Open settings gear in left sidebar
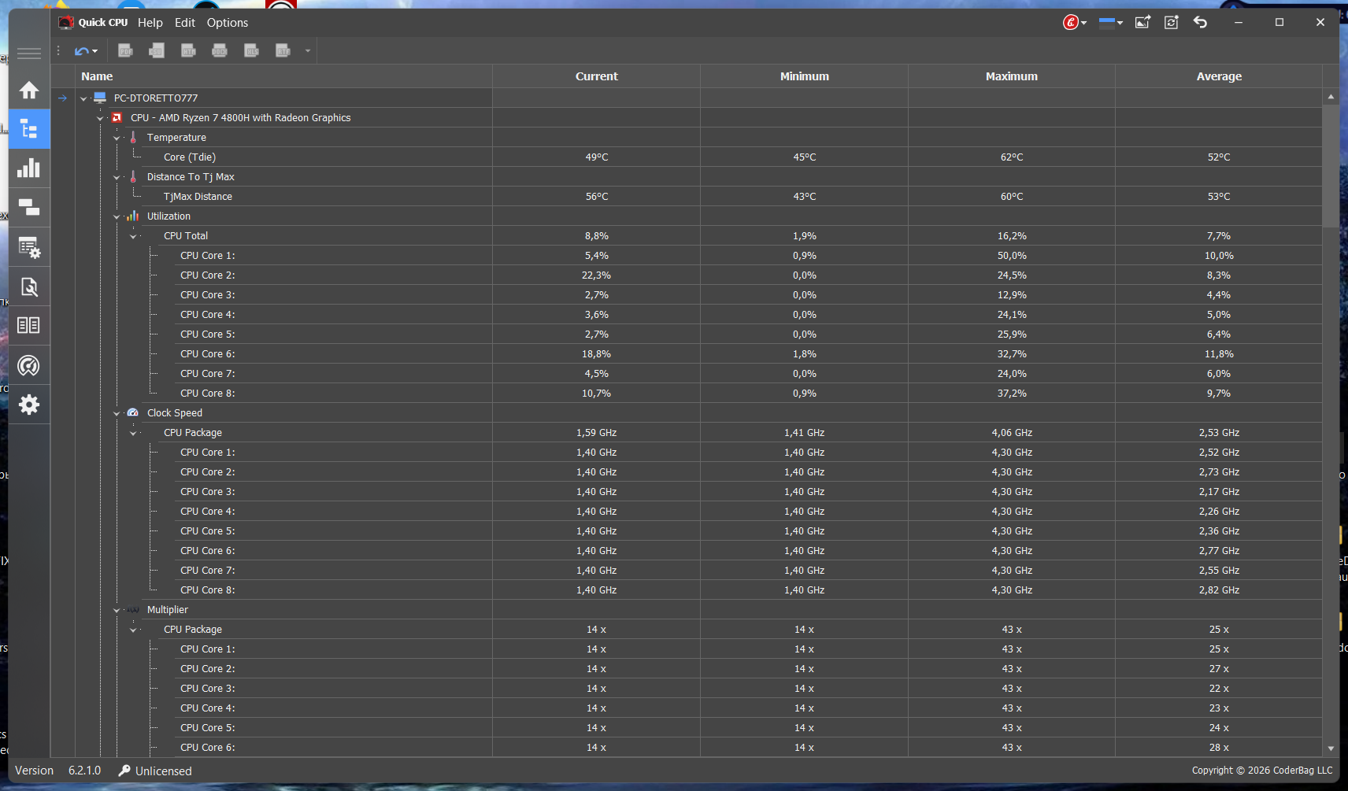1348x791 pixels. 29,405
